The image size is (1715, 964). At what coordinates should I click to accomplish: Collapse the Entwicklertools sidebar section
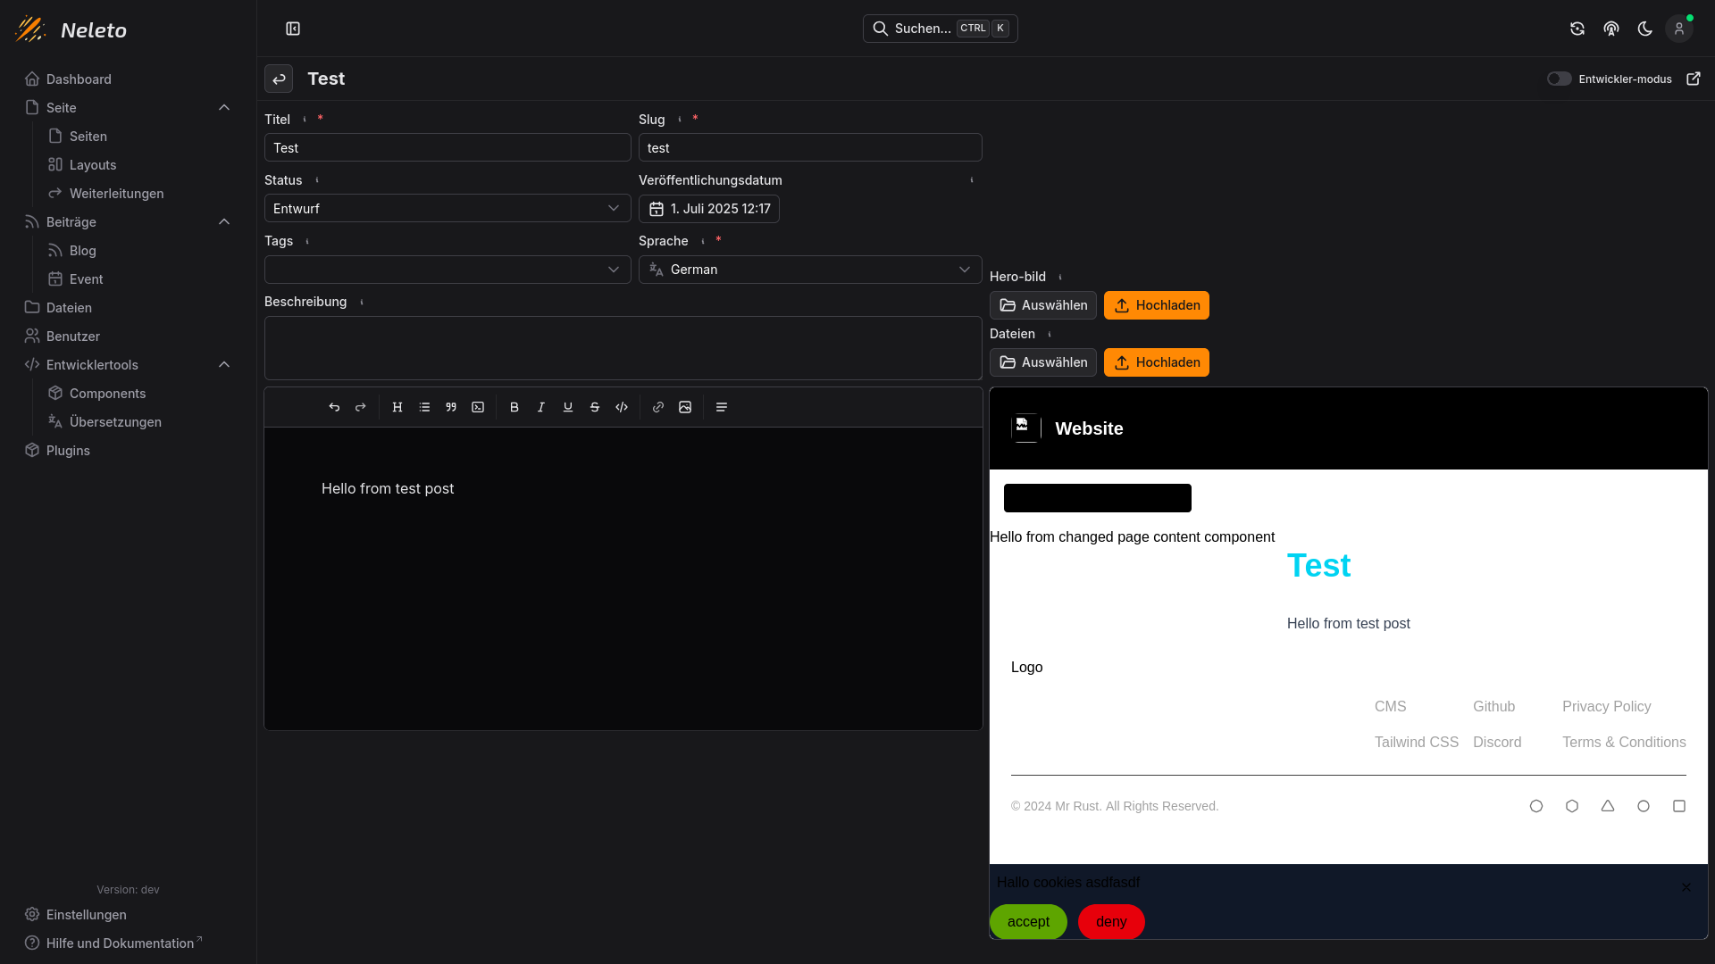point(224,364)
